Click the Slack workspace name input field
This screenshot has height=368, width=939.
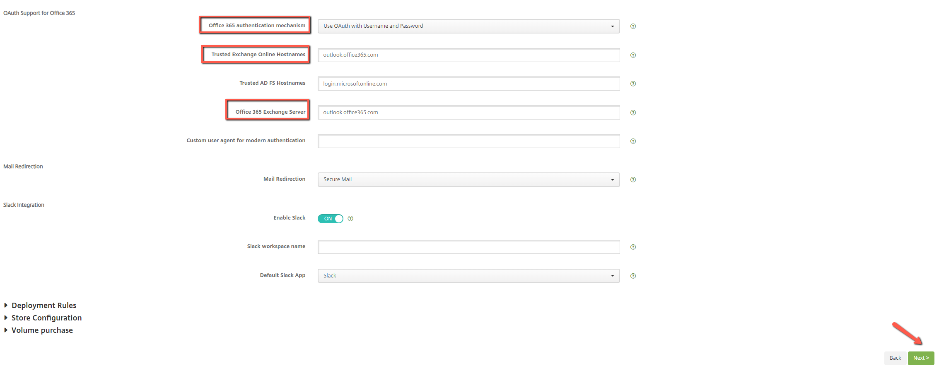(468, 247)
